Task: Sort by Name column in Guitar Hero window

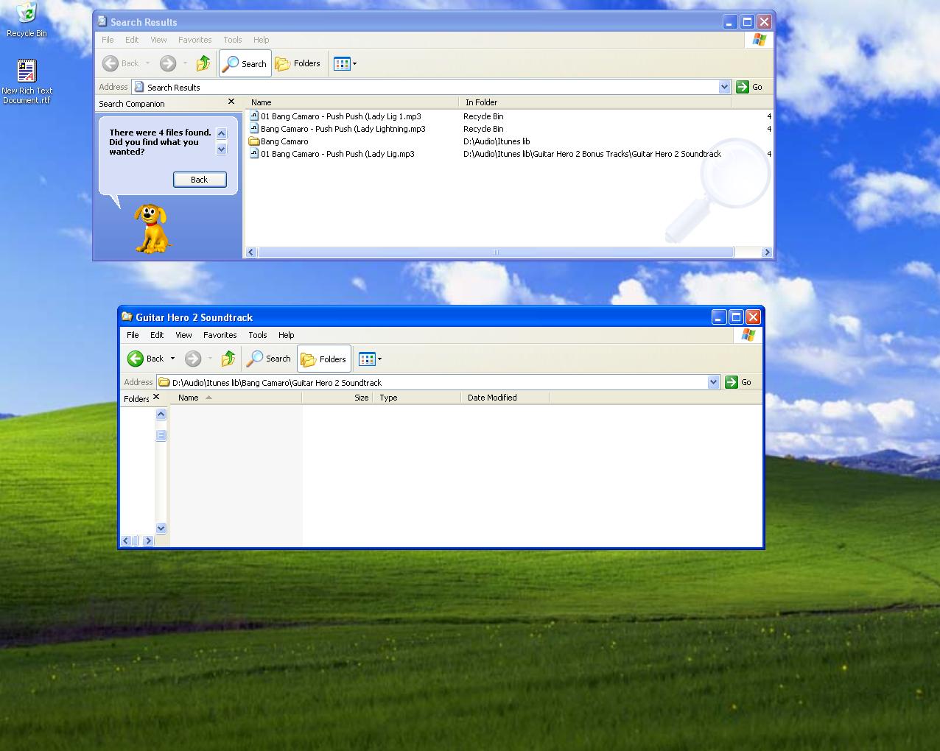Action: pyautogui.click(x=236, y=398)
